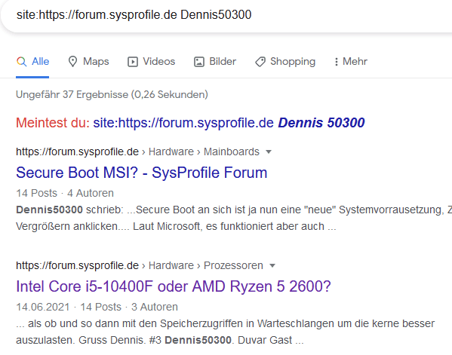Expand dropdown arrow beside Hardware › Prozessoren
The height and width of the screenshot is (355, 452).
pos(272,265)
